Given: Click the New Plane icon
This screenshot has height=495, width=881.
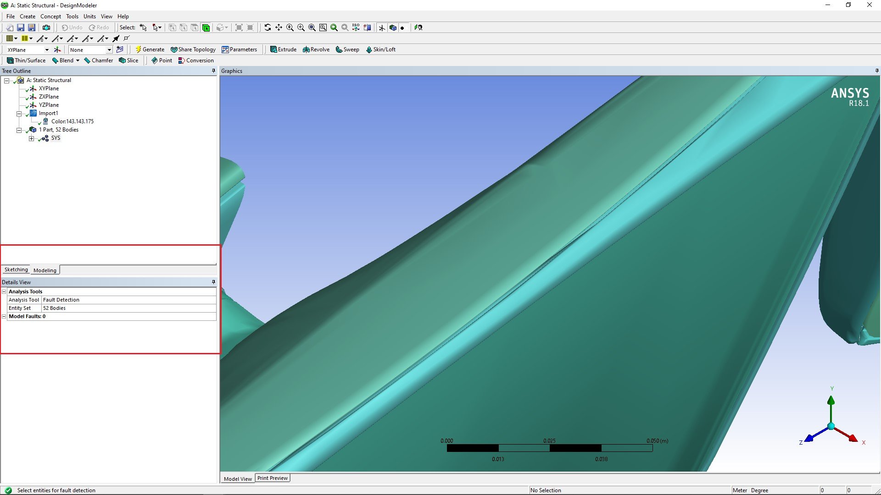Looking at the screenshot, I should [x=57, y=49].
